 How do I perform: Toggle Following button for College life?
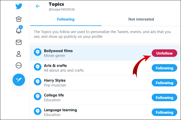(164, 98)
